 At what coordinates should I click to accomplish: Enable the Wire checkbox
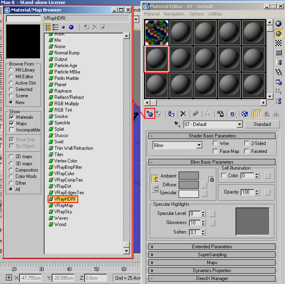[x=215, y=143]
